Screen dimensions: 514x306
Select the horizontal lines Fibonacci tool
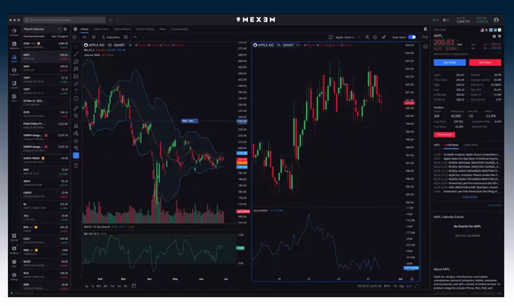pos(76,62)
